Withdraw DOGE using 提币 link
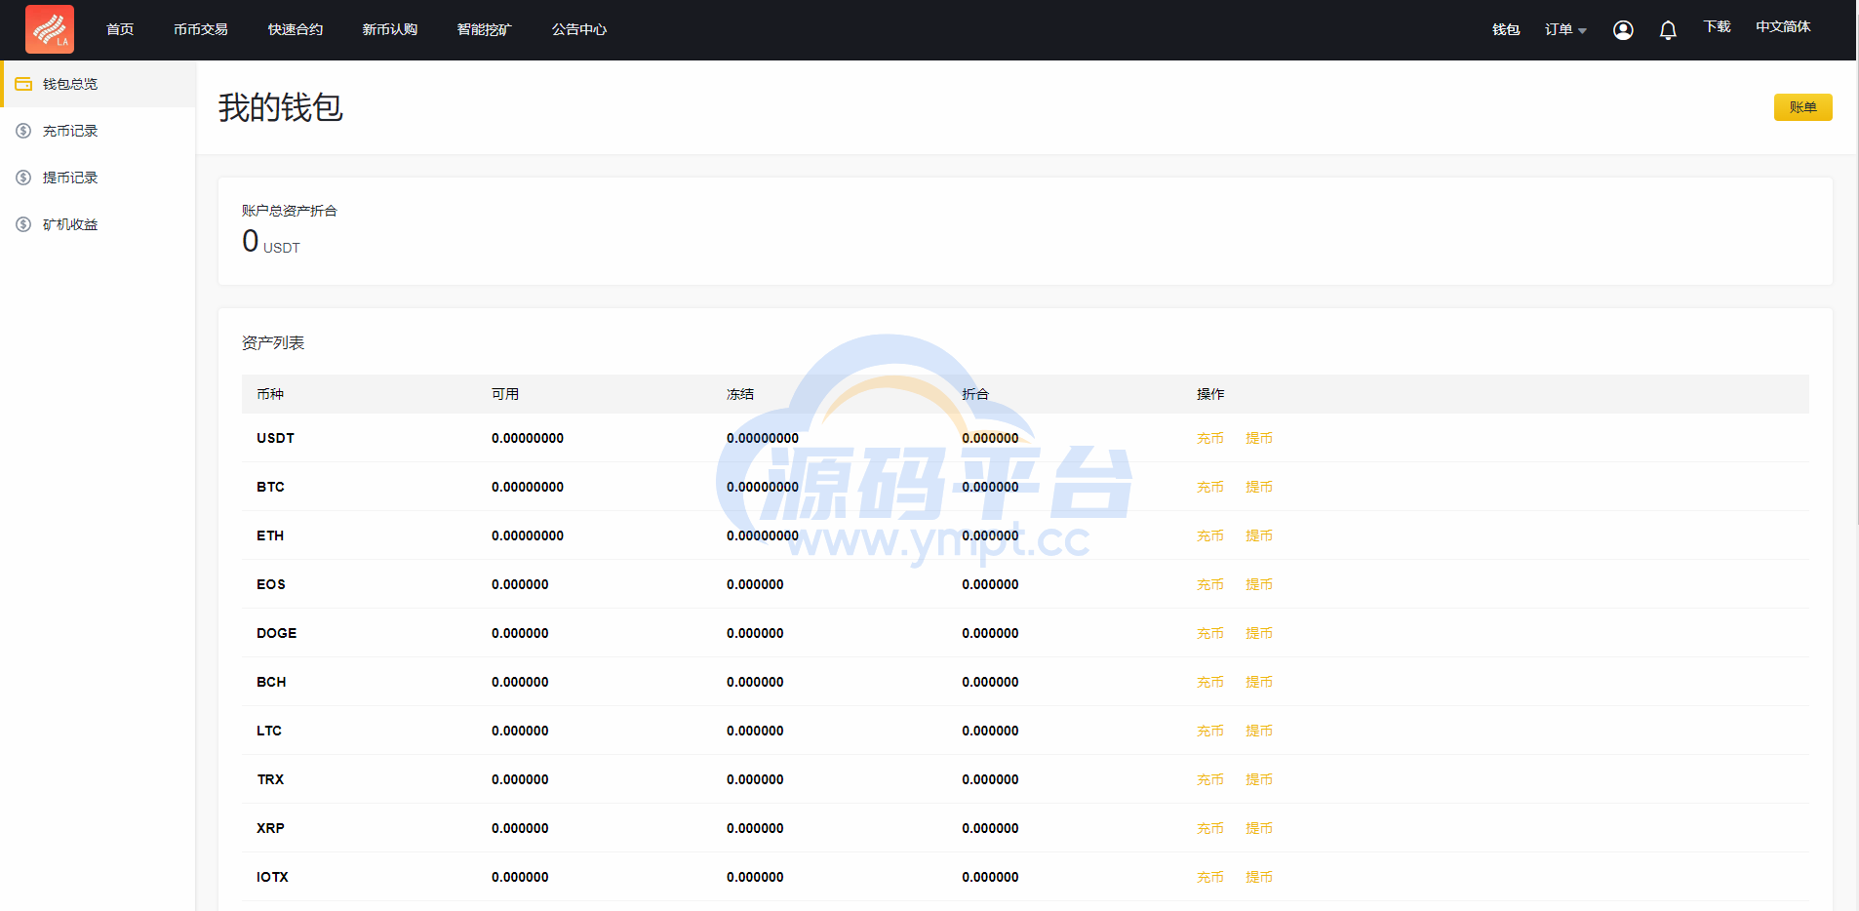1859x911 pixels. [1258, 634]
